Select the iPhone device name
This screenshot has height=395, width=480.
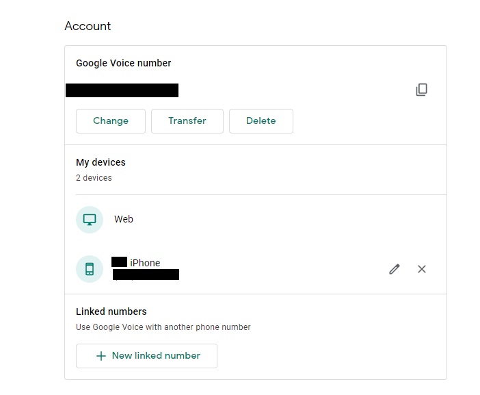coord(144,263)
